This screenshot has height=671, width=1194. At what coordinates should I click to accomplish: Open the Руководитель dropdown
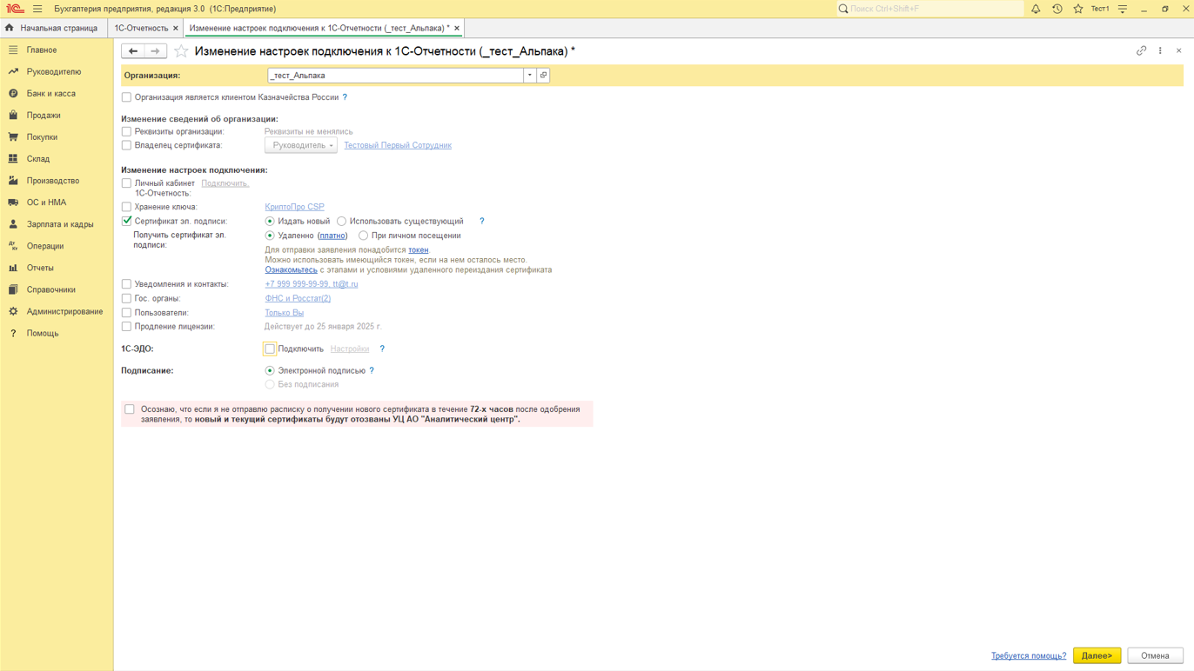[301, 145]
